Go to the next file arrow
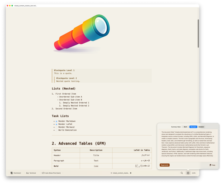This screenshot has width=223, height=184. (x=131, y=173)
